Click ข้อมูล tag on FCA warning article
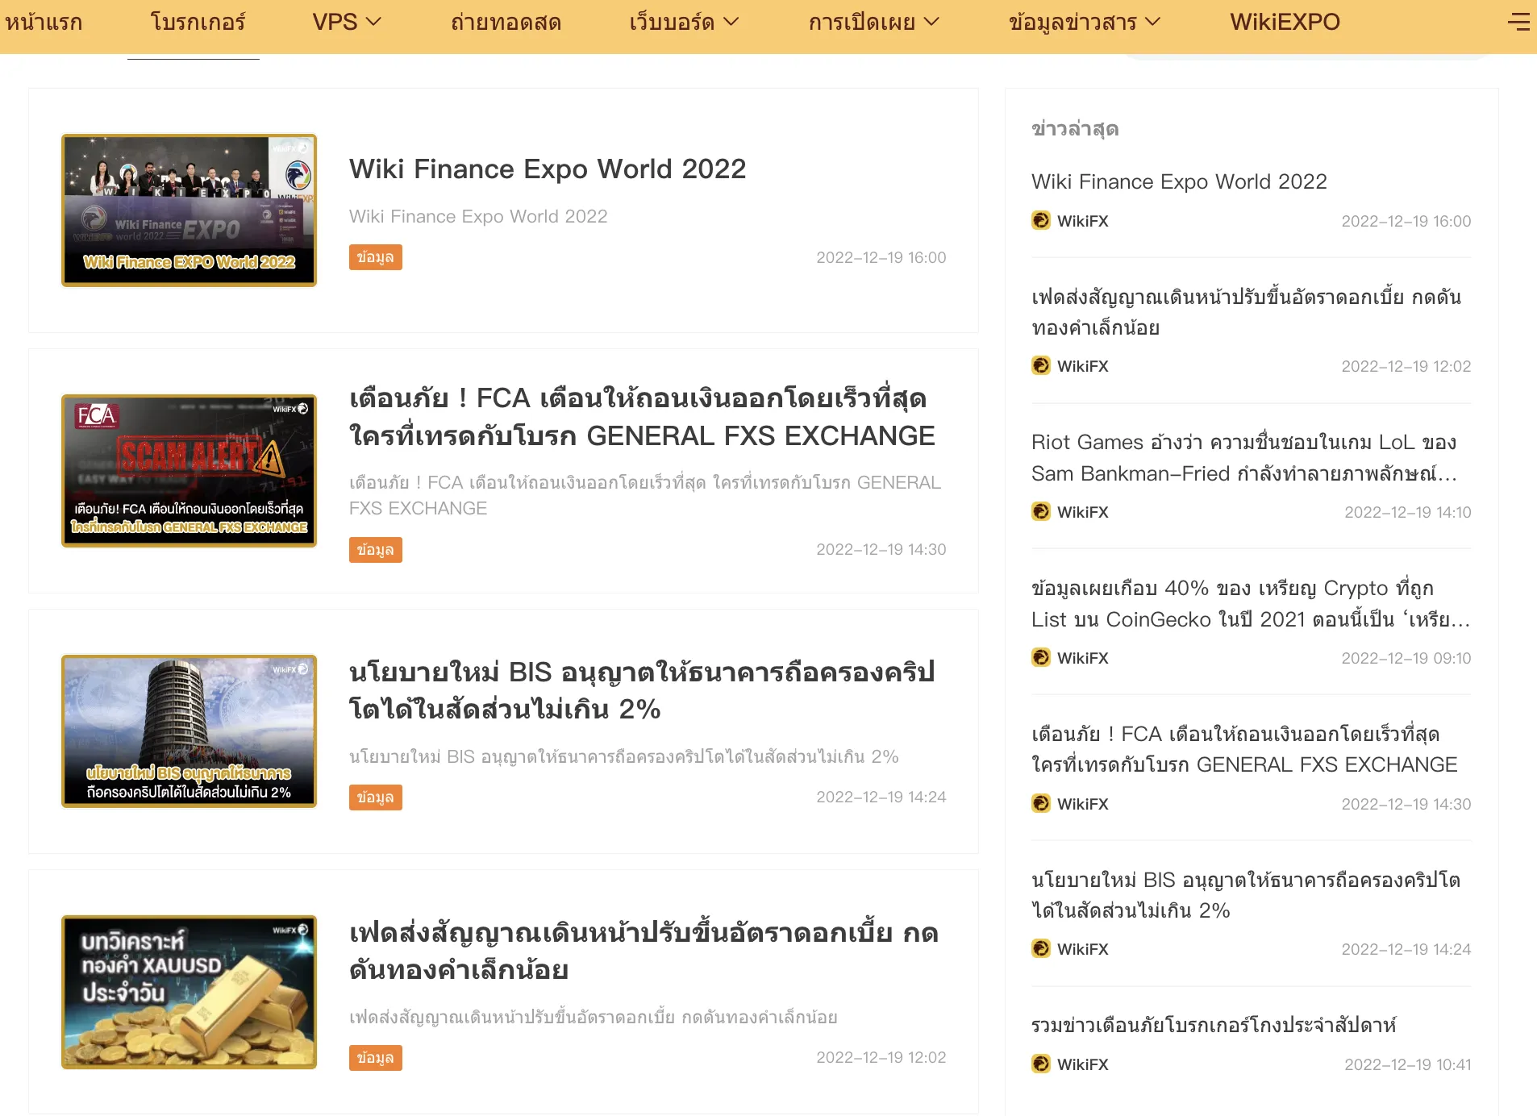Screen dimensions: 1537x1116 (x=375, y=549)
